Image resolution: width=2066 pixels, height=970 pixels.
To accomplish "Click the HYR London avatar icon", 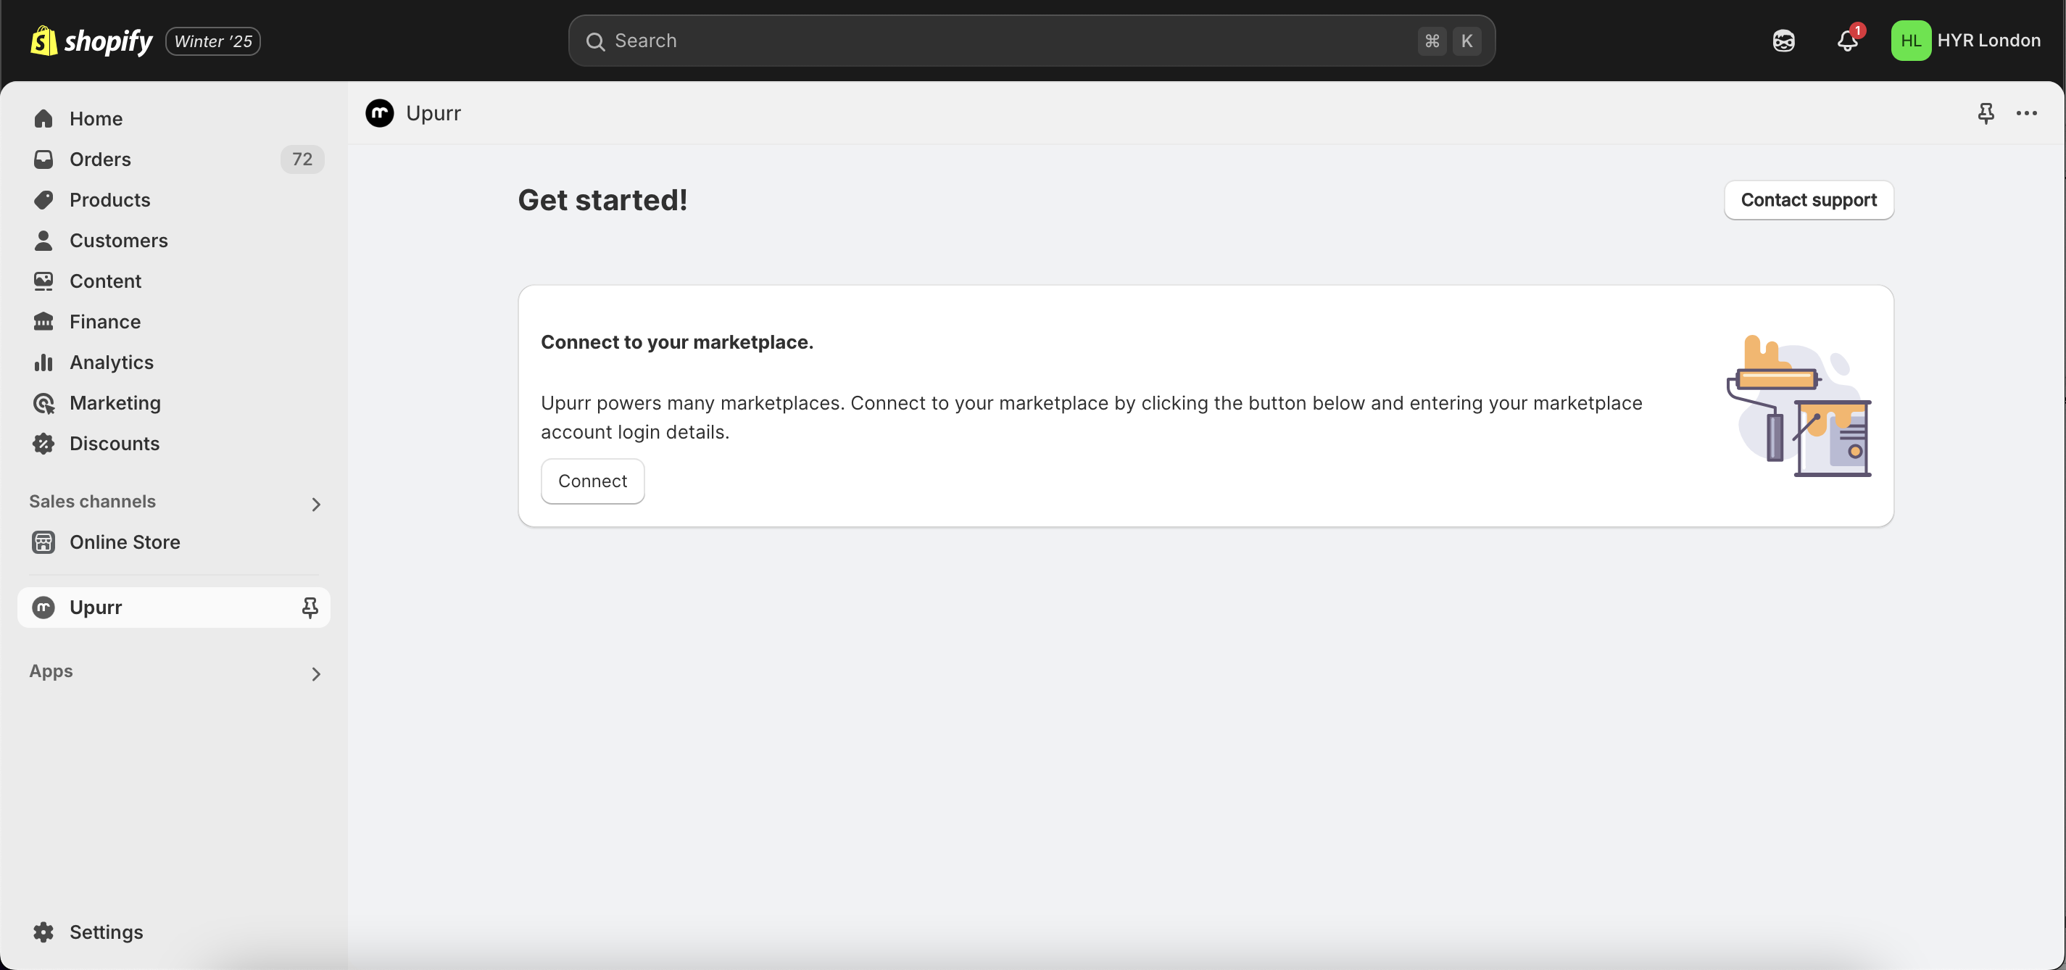I will point(1911,40).
